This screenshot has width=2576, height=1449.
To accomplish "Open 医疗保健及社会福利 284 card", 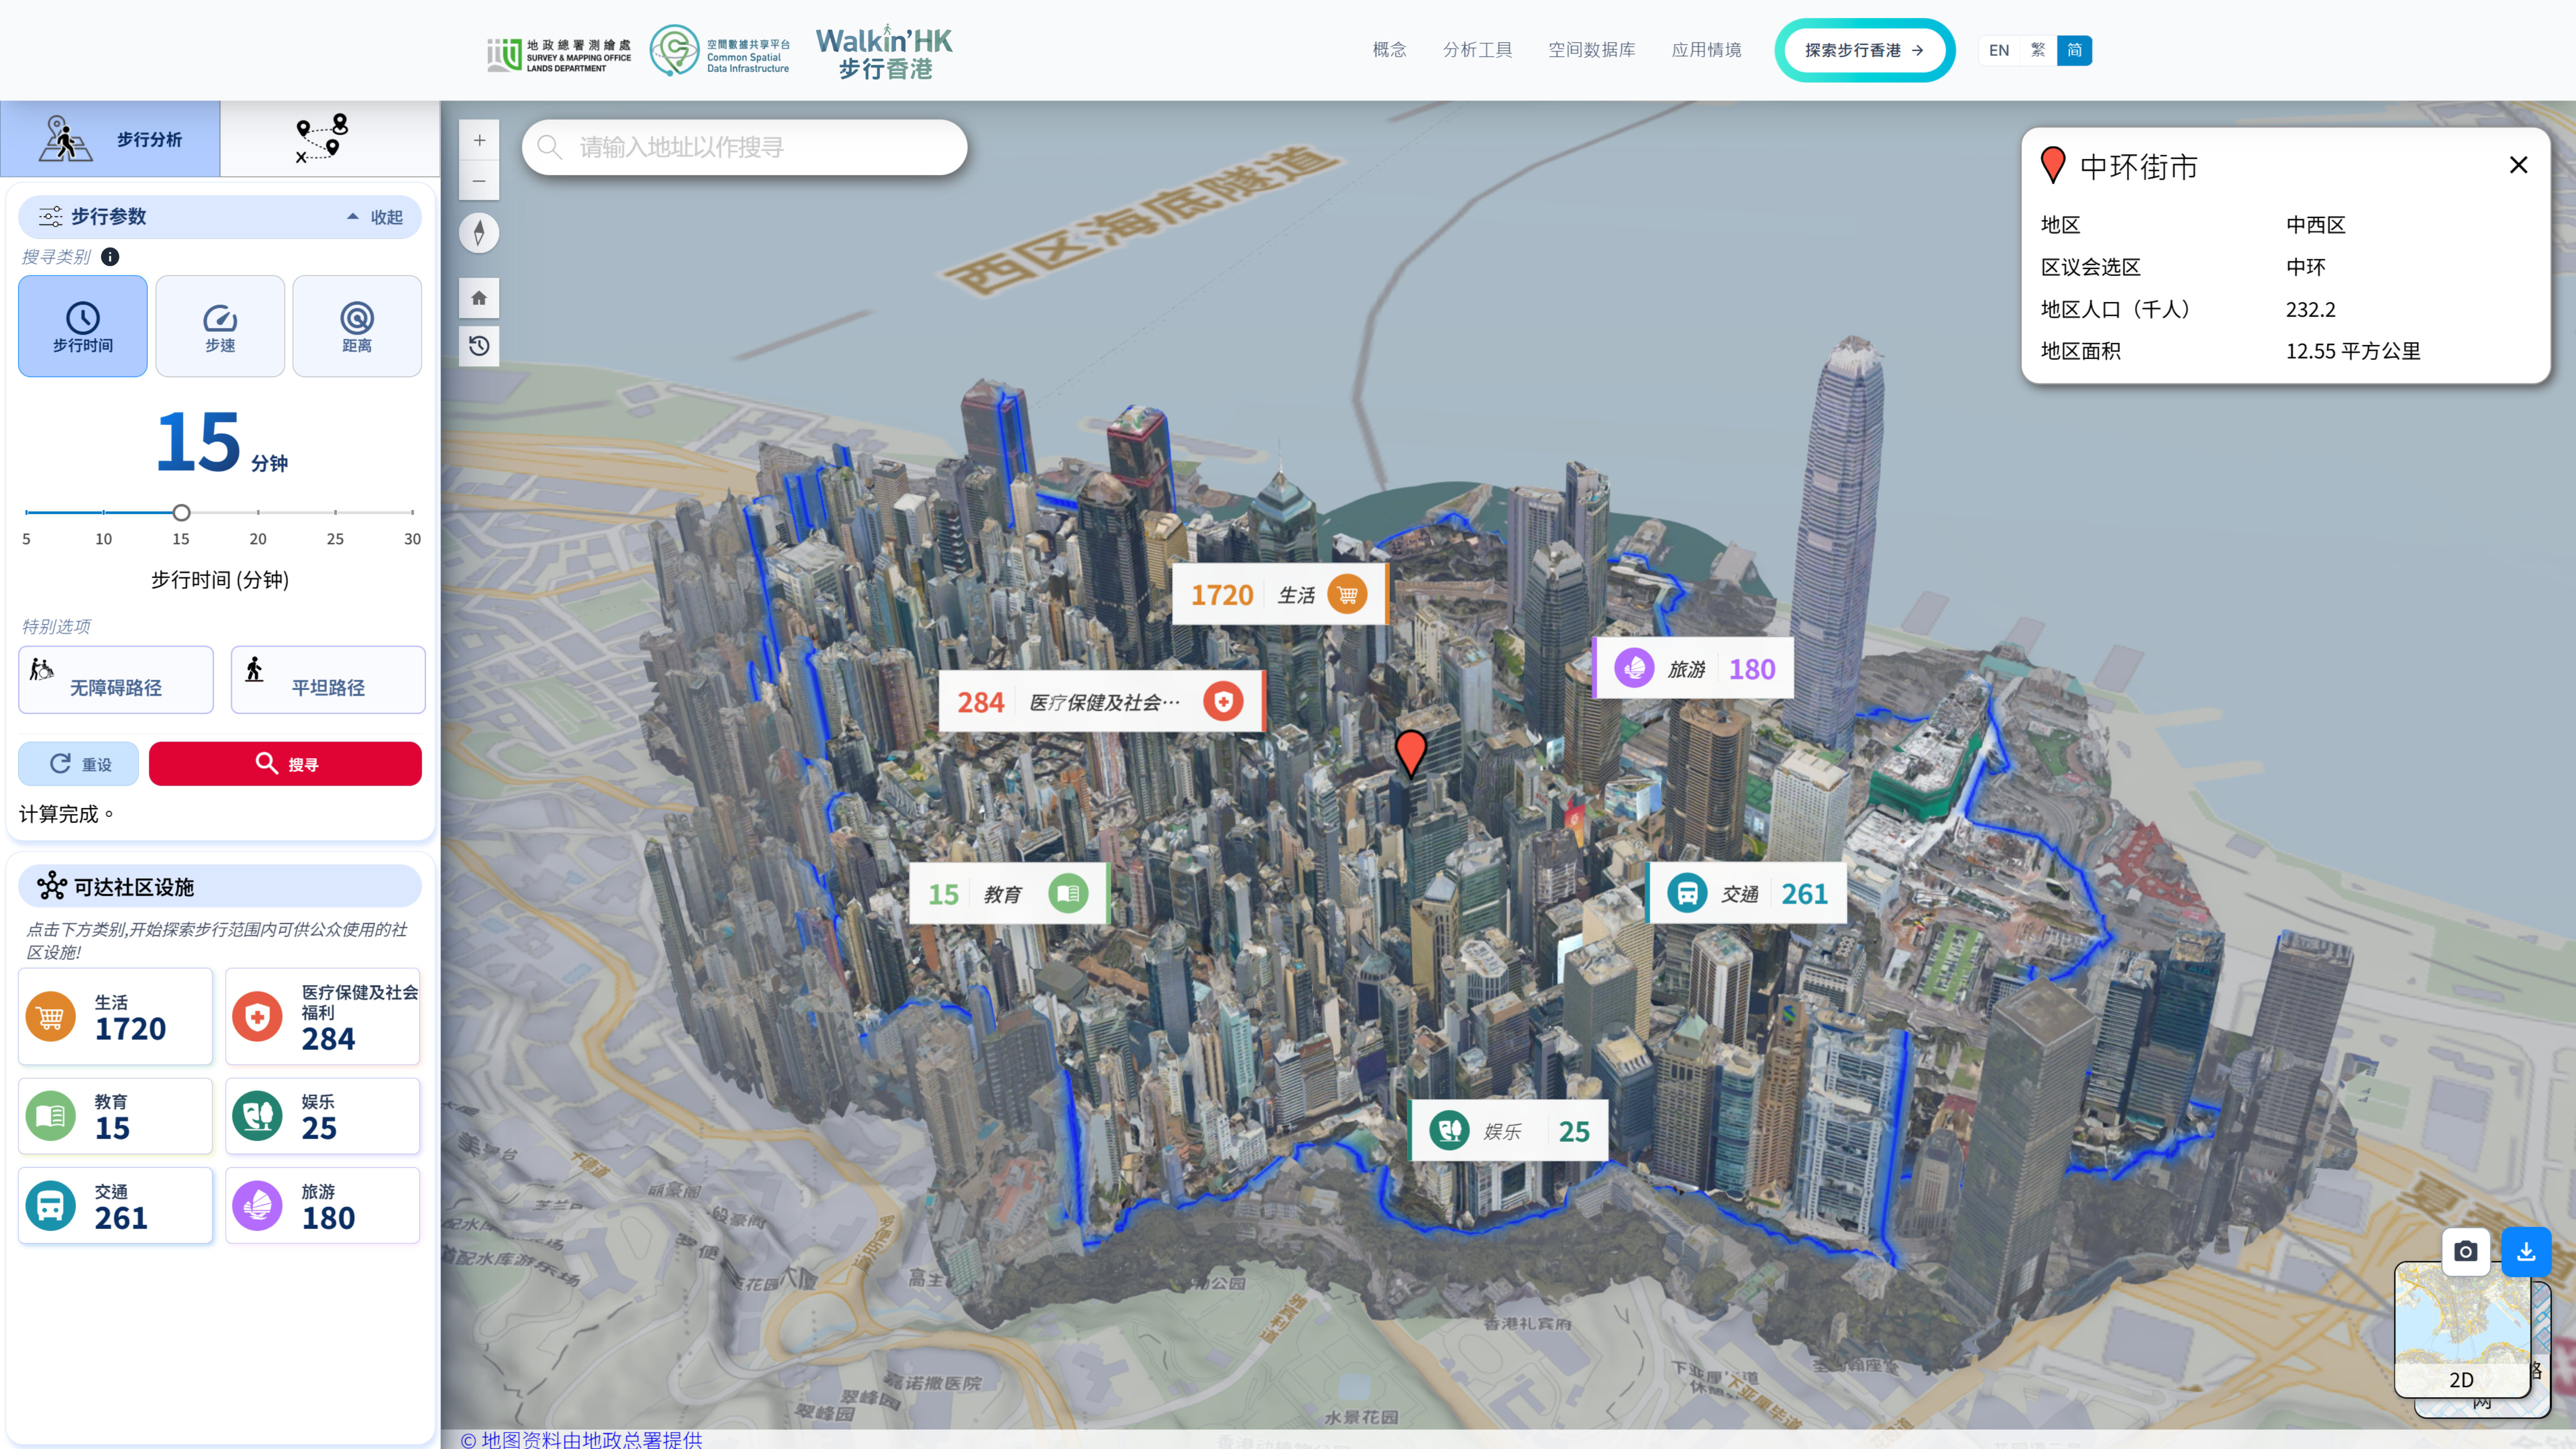I will coord(322,1016).
